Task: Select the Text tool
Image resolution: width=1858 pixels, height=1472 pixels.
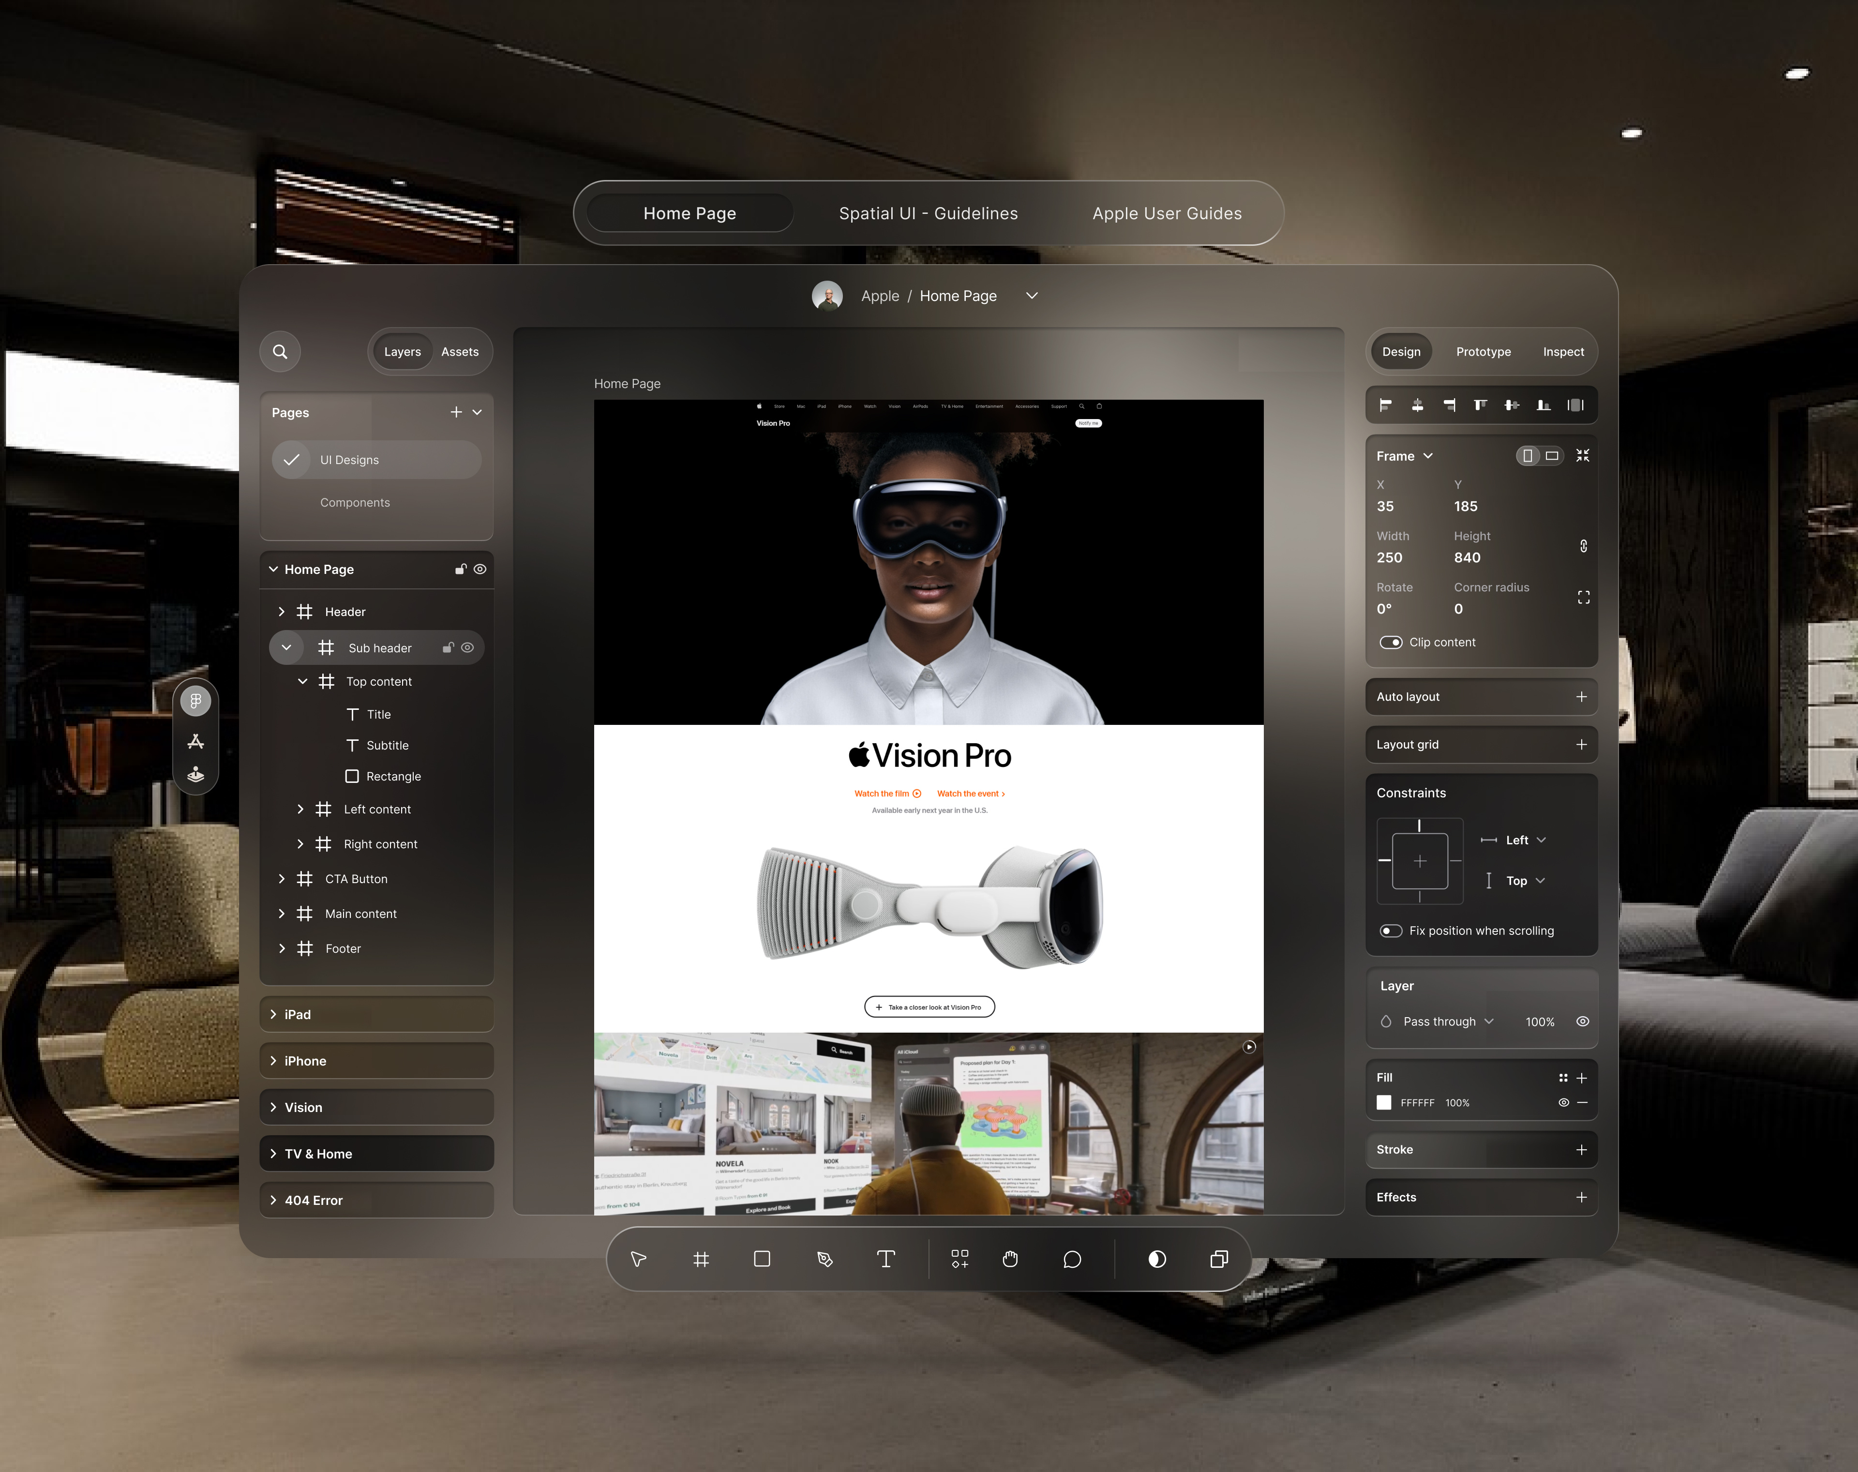Action: (x=886, y=1259)
